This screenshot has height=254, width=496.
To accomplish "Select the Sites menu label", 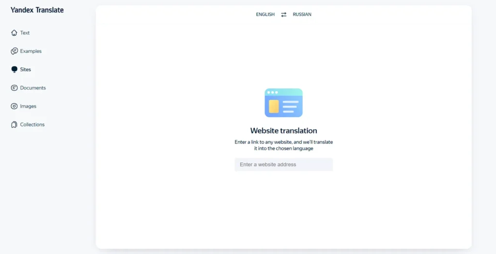I will (x=25, y=69).
